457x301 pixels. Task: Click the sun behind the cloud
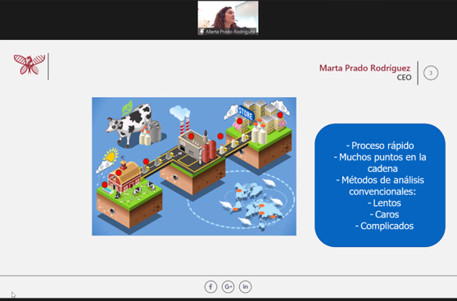coord(111,155)
